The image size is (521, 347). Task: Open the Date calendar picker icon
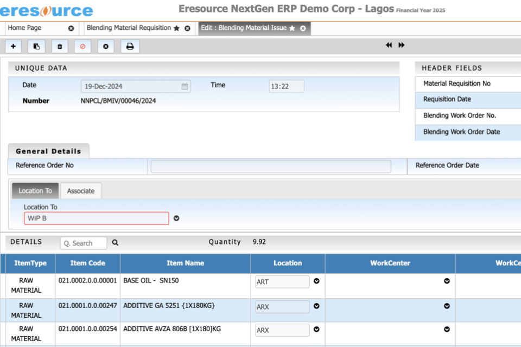click(185, 87)
